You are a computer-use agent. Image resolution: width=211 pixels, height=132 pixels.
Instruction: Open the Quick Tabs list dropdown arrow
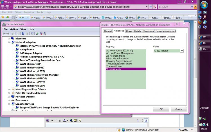pyautogui.click(x=17, y=17)
